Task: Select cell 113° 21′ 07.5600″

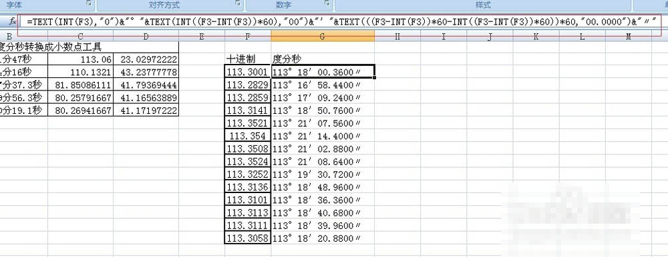Action: point(323,123)
